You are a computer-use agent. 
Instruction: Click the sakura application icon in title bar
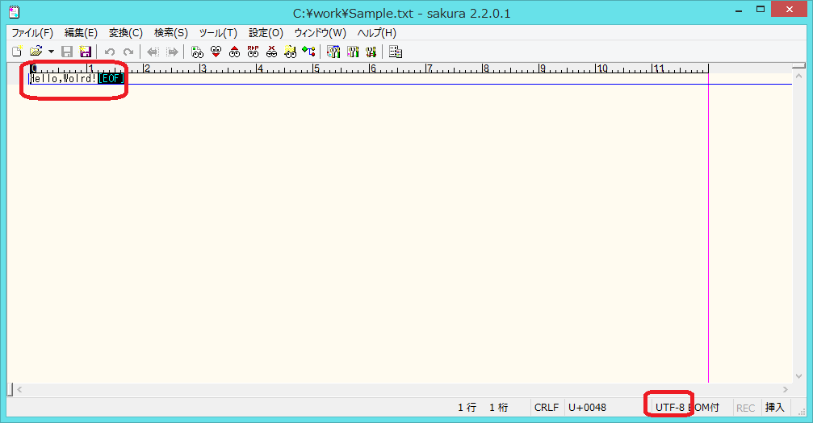coord(14,12)
